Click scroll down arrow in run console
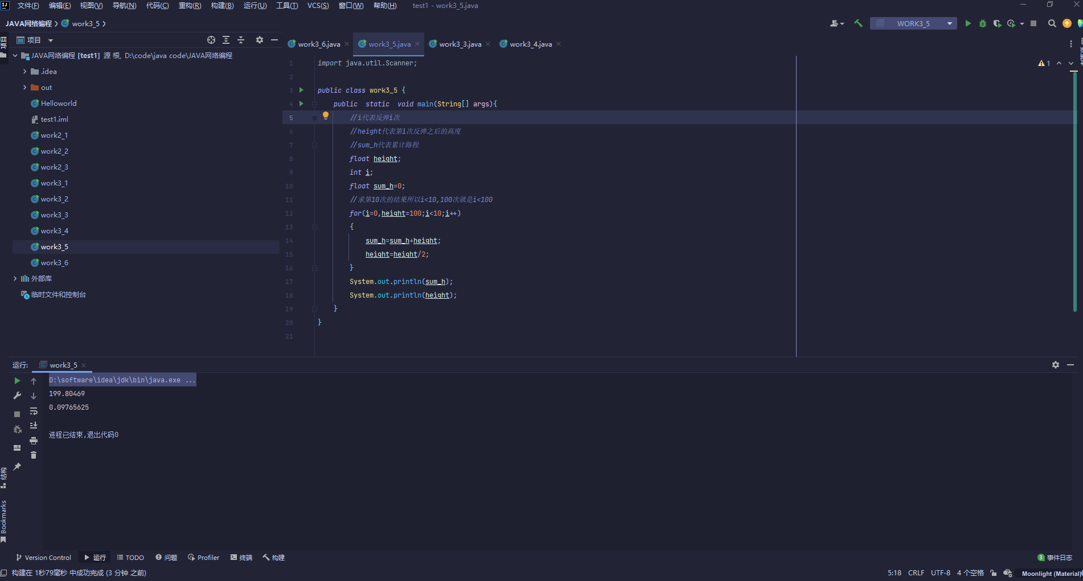The image size is (1083, 581). (34, 395)
